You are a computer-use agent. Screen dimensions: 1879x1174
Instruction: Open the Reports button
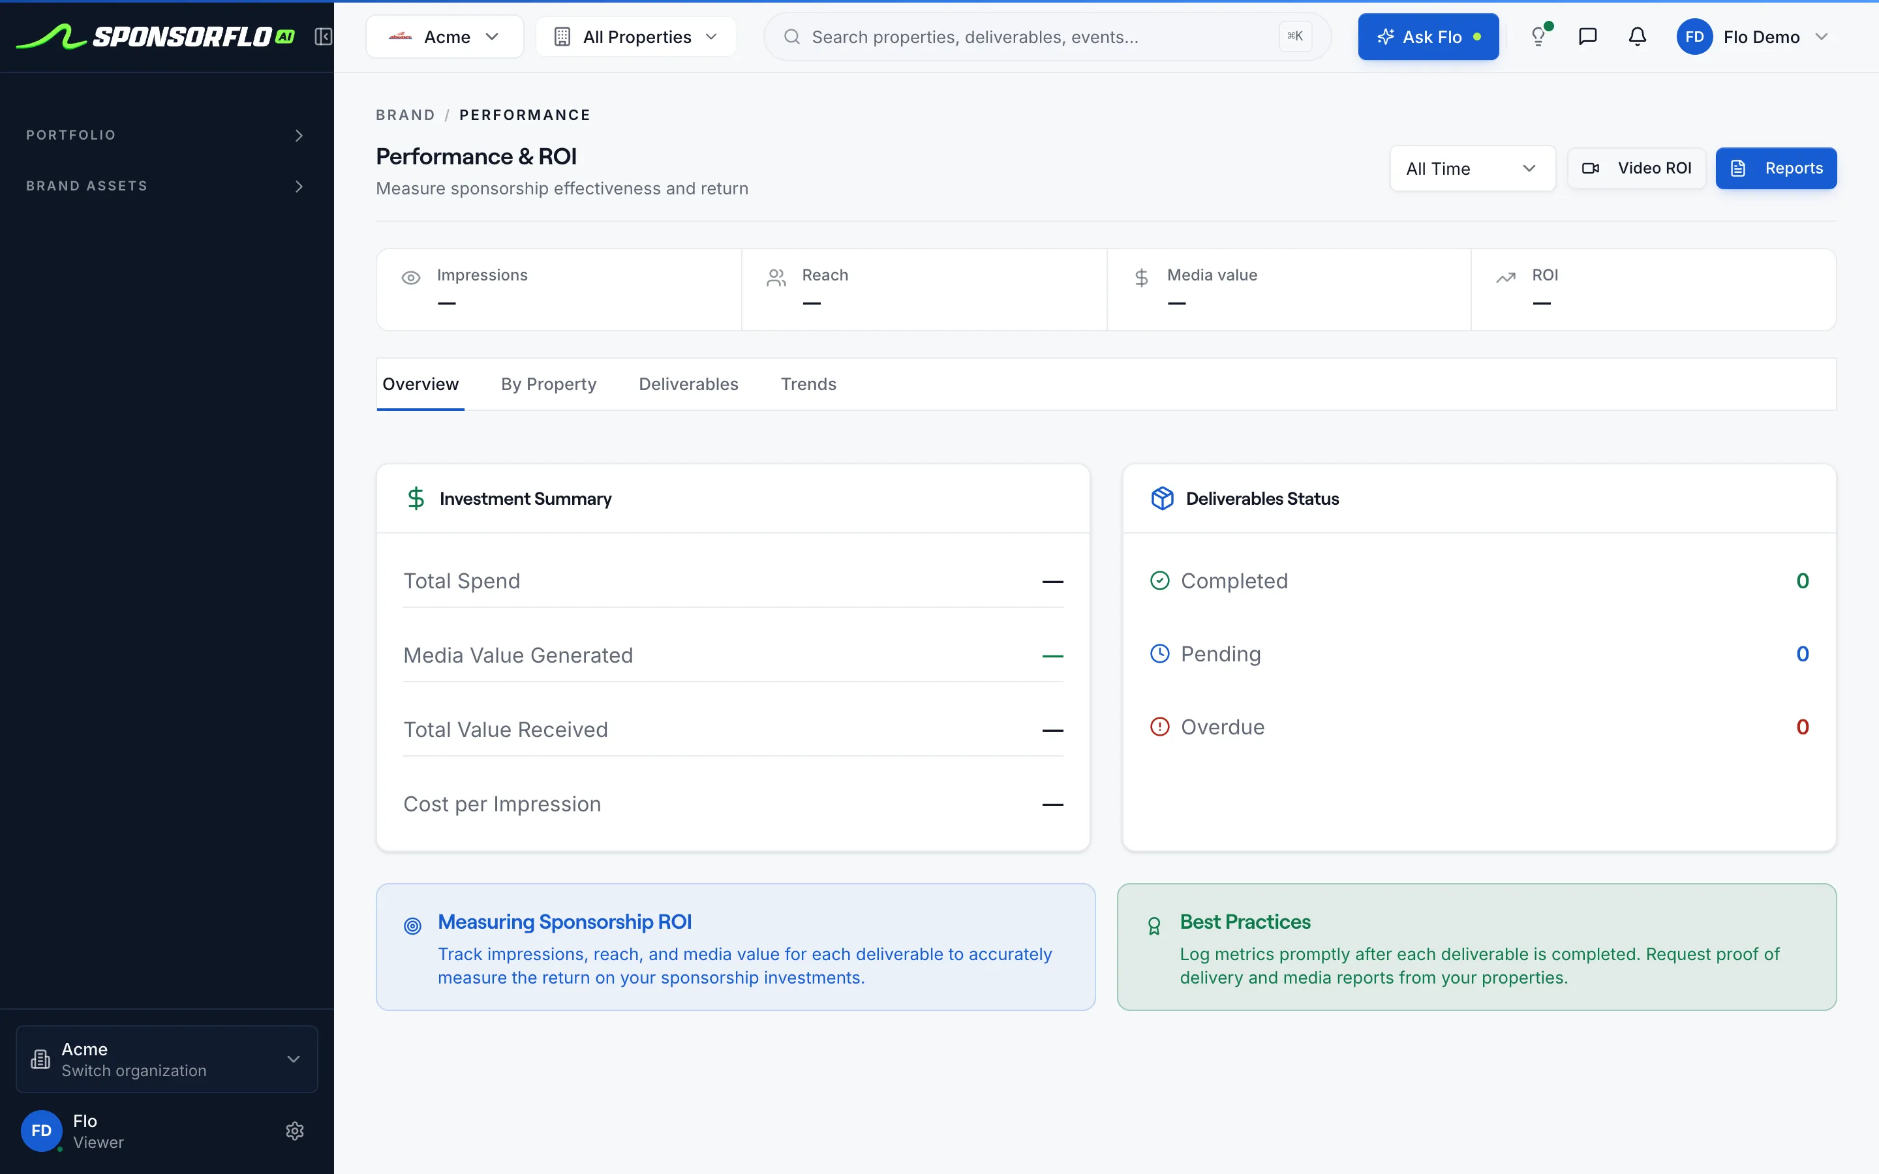click(1776, 168)
